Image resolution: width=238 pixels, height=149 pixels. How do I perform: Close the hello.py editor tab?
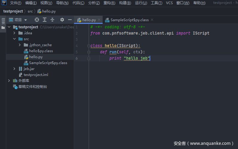pos(99,20)
